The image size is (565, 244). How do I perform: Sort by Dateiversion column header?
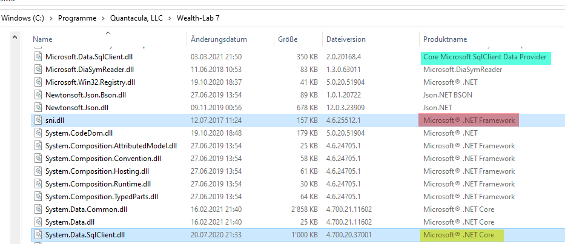point(346,39)
